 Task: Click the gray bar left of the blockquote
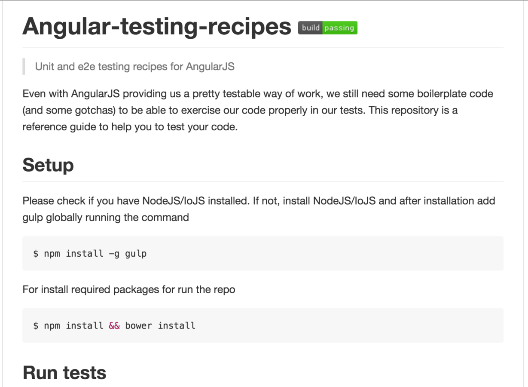pyautogui.click(x=24, y=67)
